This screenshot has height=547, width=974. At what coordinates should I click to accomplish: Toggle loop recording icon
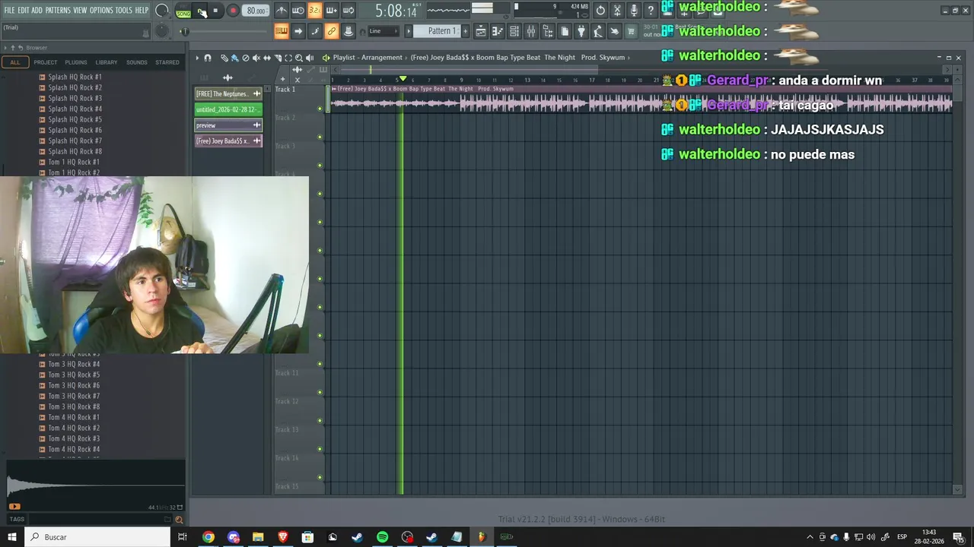pyautogui.click(x=348, y=11)
